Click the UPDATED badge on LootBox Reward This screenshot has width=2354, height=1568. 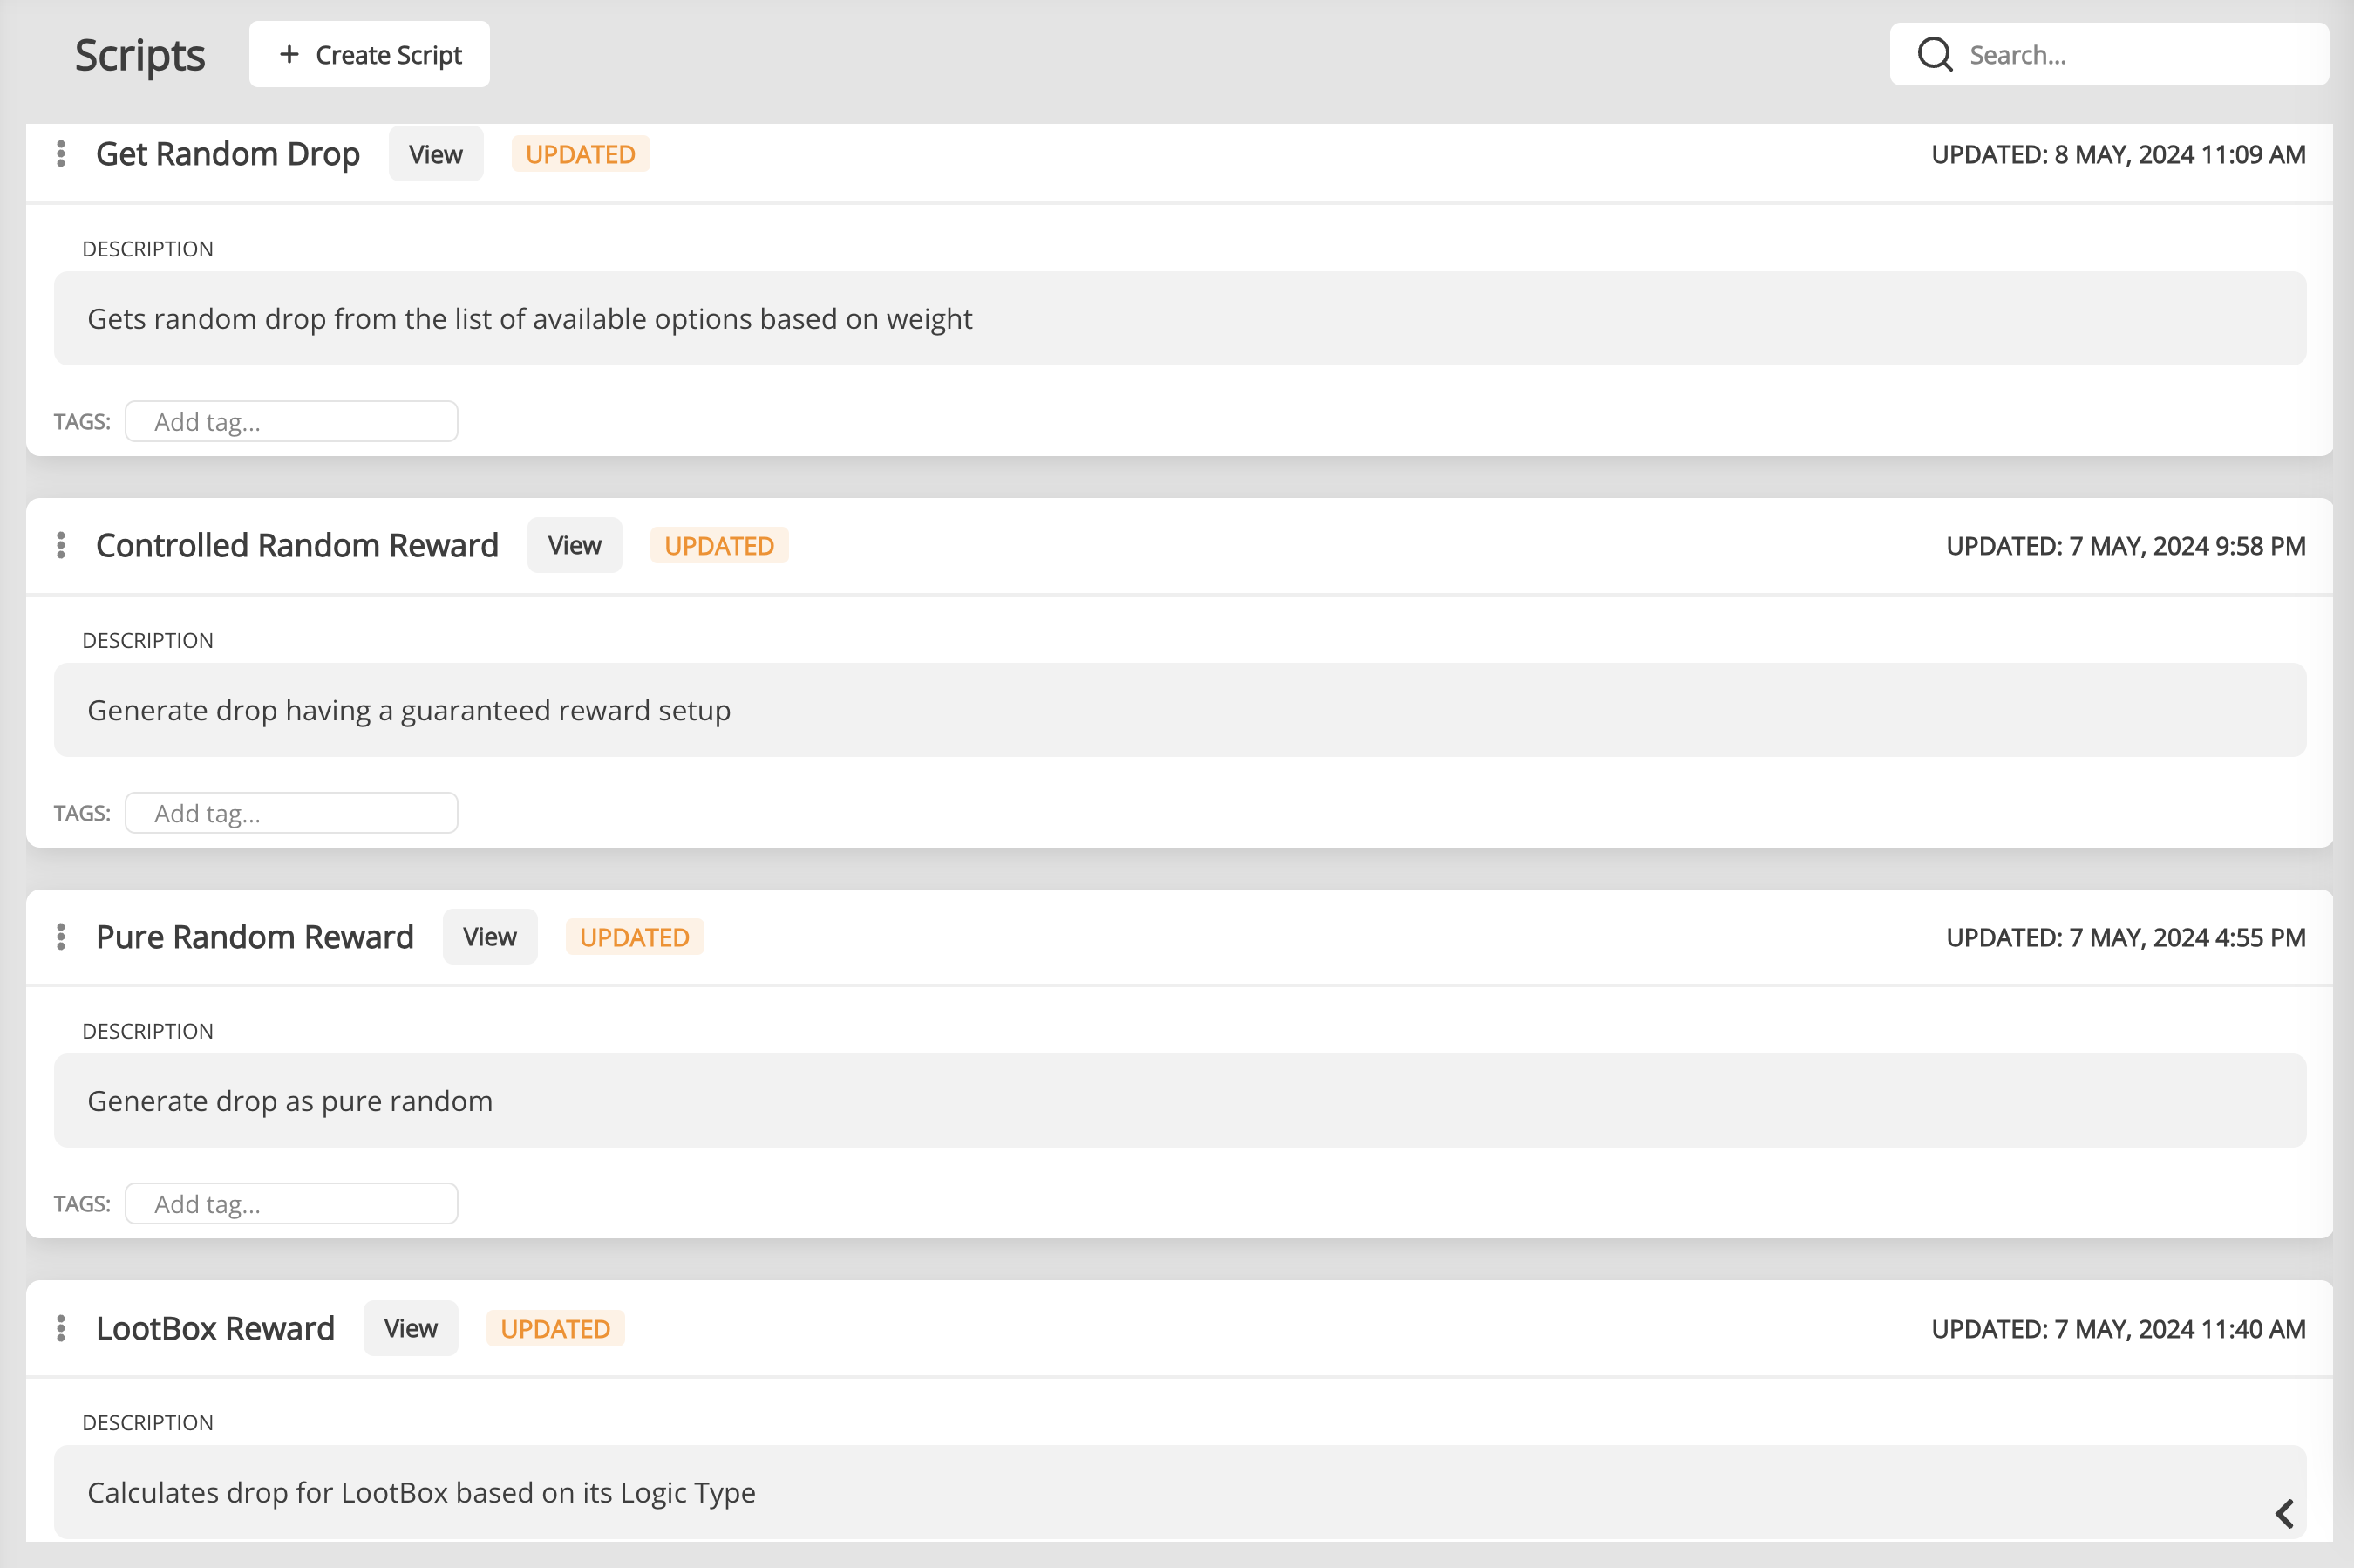click(x=554, y=1328)
